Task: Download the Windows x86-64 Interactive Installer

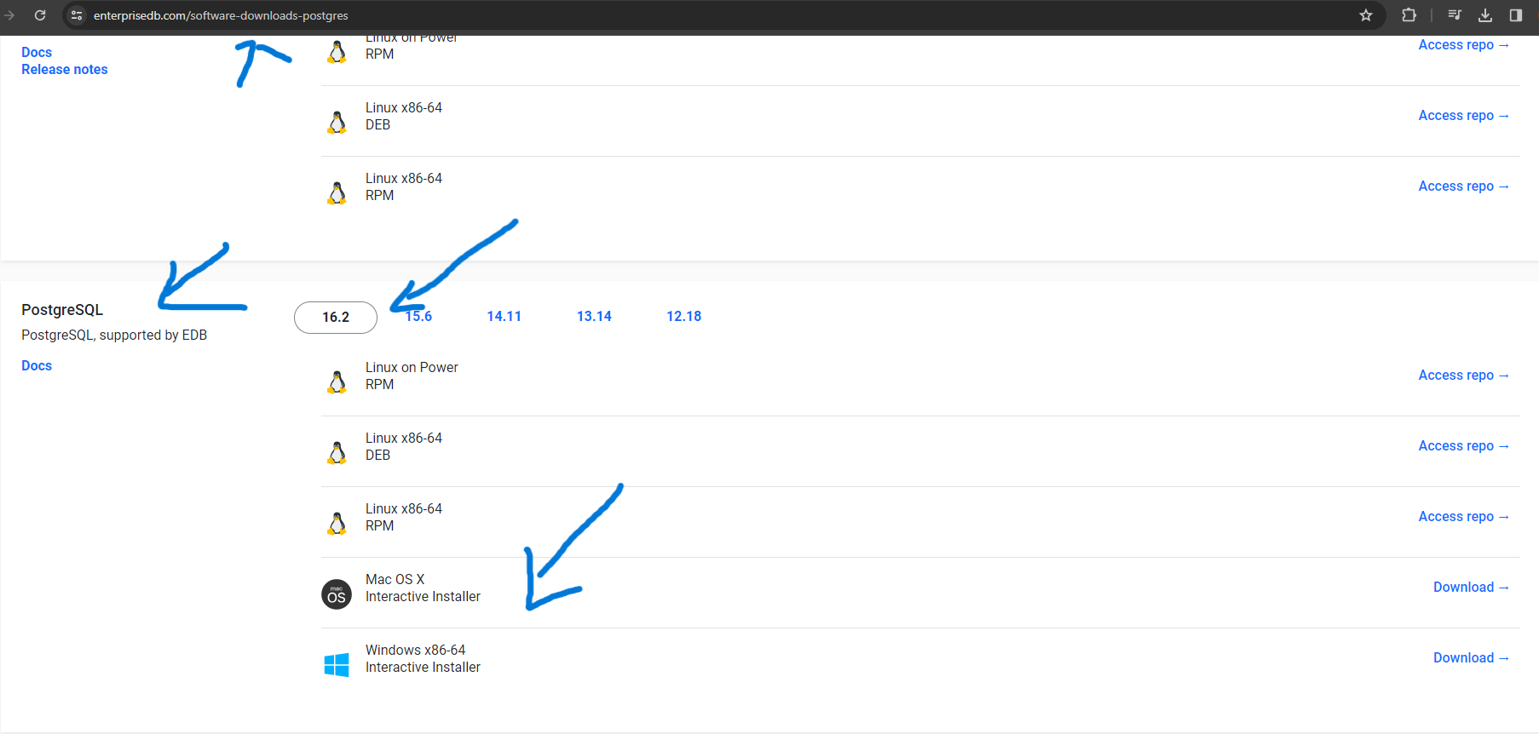Action: (x=1471, y=658)
